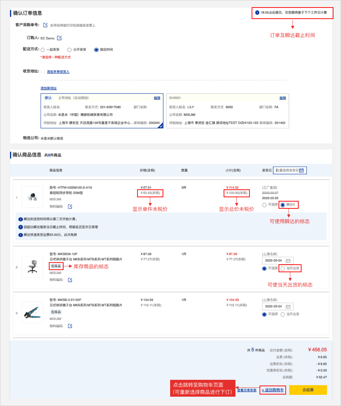341x406 pixels.
Task: Open 查看交易条款 link
Action: (x=247, y=390)
